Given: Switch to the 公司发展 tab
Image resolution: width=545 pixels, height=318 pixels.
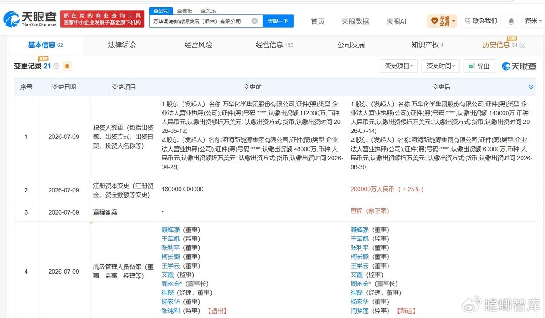Looking at the screenshot, I should pos(351,45).
